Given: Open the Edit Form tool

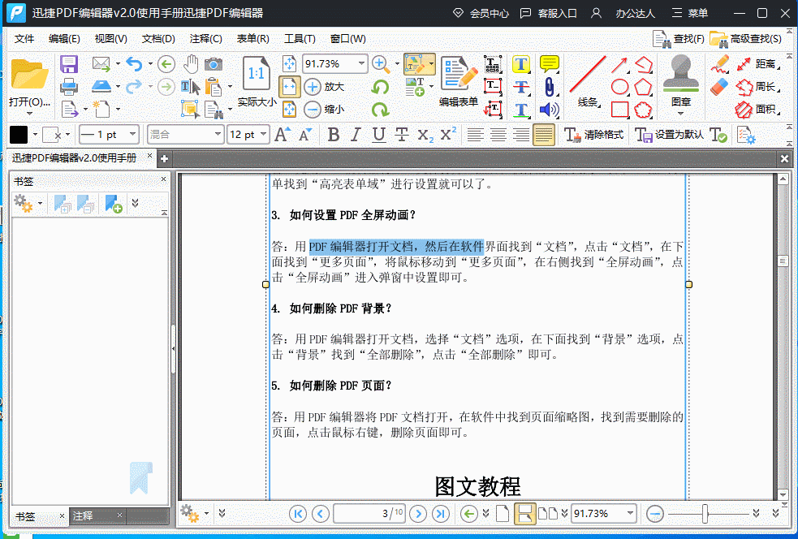Looking at the screenshot, I should pyautogui.click(x=459, y=81).
